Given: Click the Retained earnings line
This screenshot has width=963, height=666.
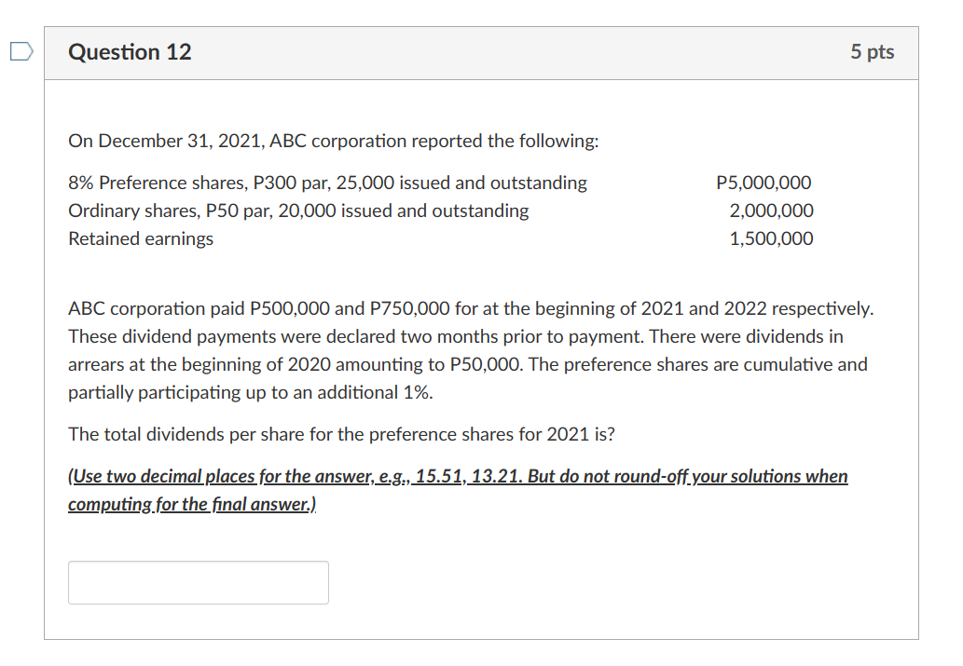Looking at the screenshot, I should coord(140,238).
